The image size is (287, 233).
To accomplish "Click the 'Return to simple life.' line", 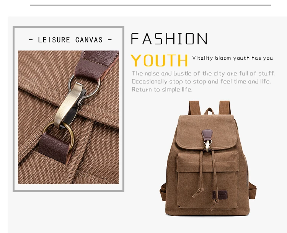I will click(x=162, y=90).
